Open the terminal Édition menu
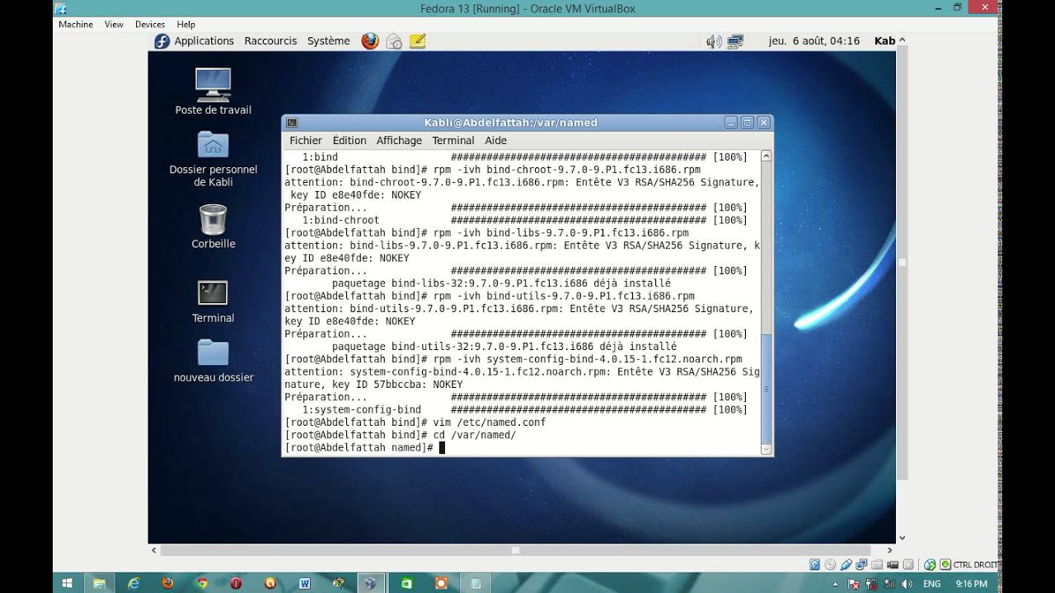Image resolution: width=1055 pixels, height=593 pixels. pyautogui.click(x=349, y=141)
